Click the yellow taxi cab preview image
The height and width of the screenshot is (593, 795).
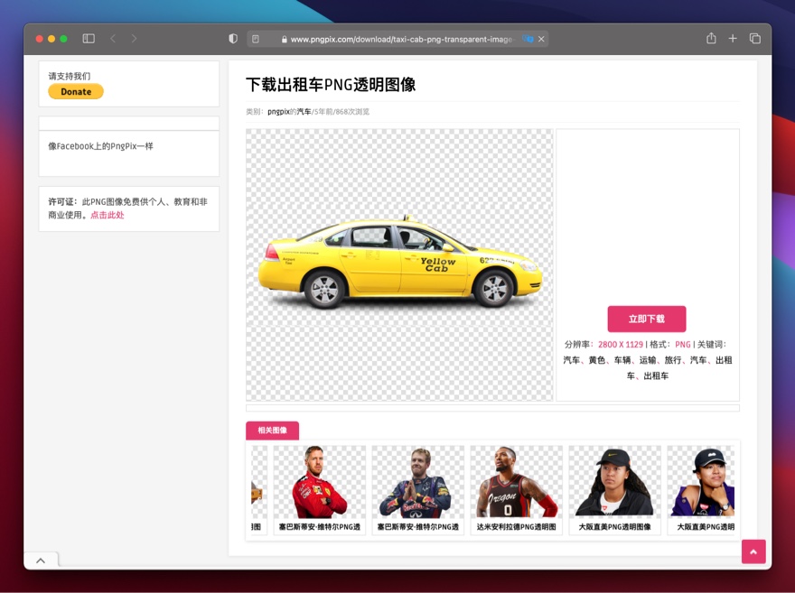click(x=399, y=264)
